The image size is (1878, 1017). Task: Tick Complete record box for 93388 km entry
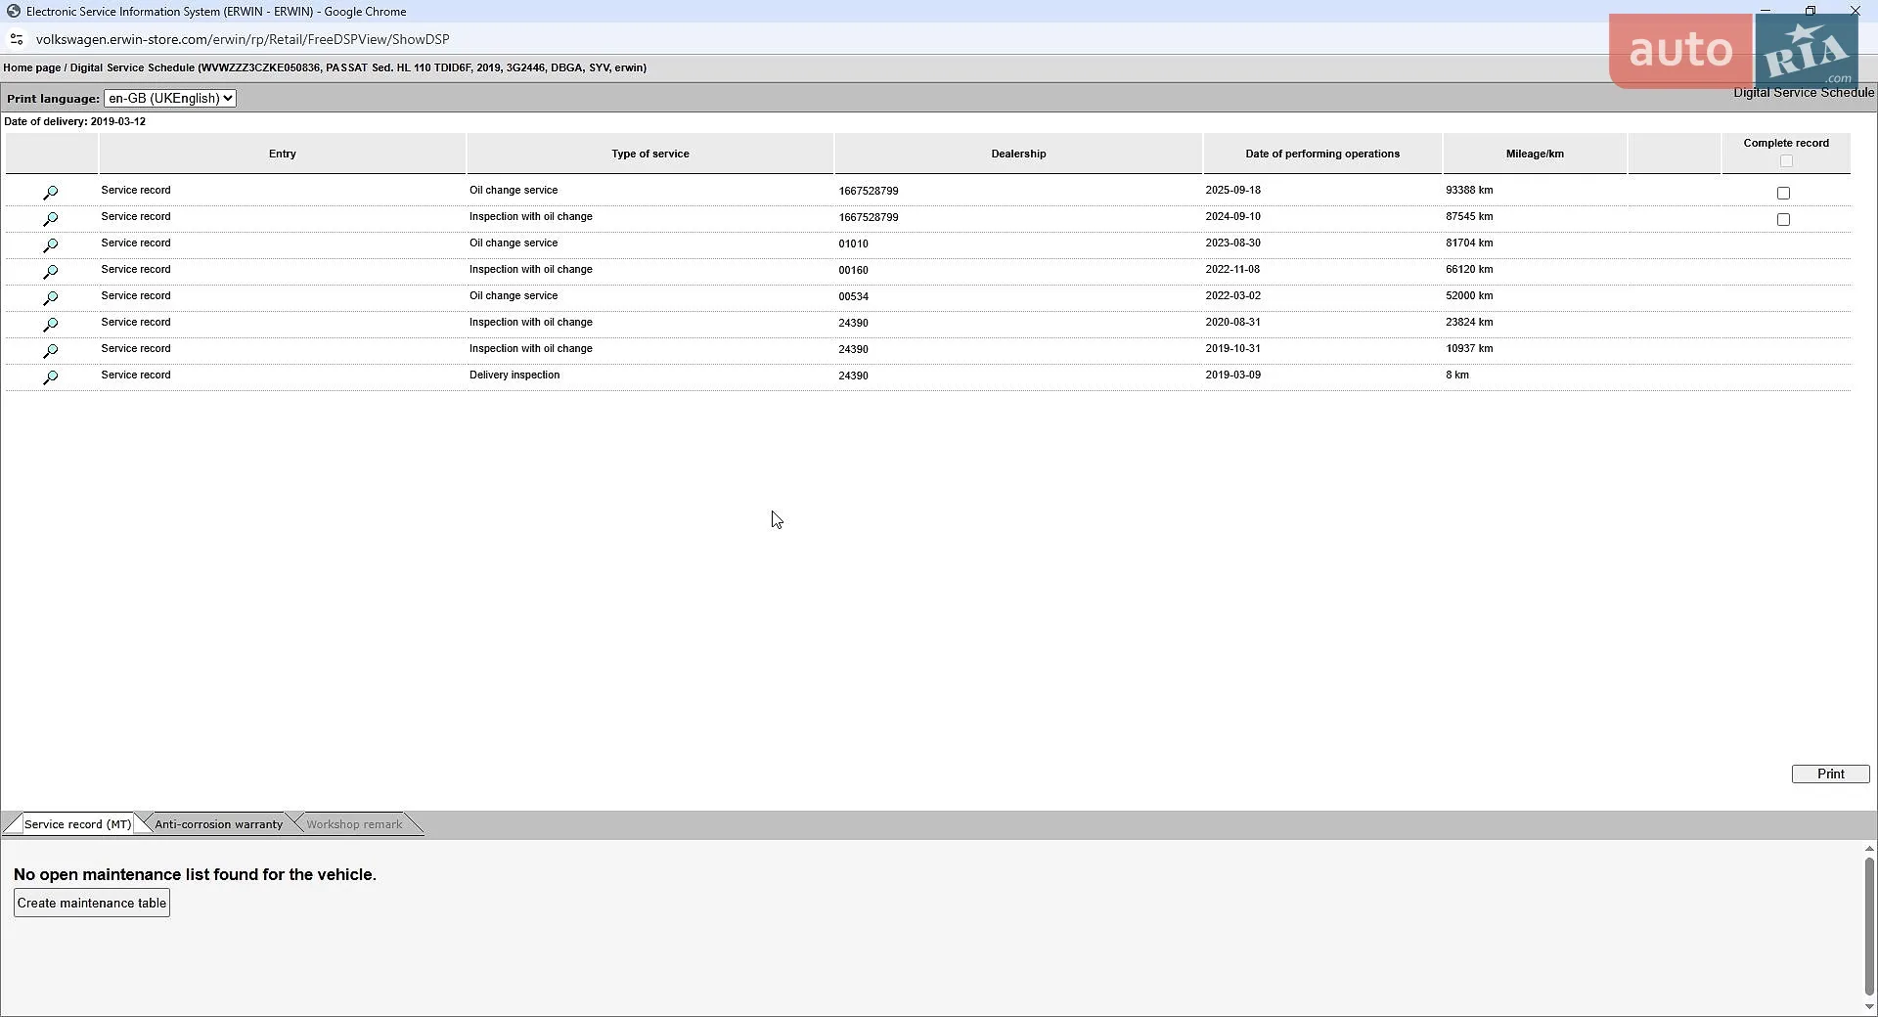tap(1783, 194)
